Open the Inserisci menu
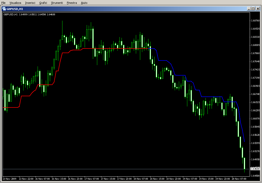Viewport: 262px width, 183px height. click(30, 3)
